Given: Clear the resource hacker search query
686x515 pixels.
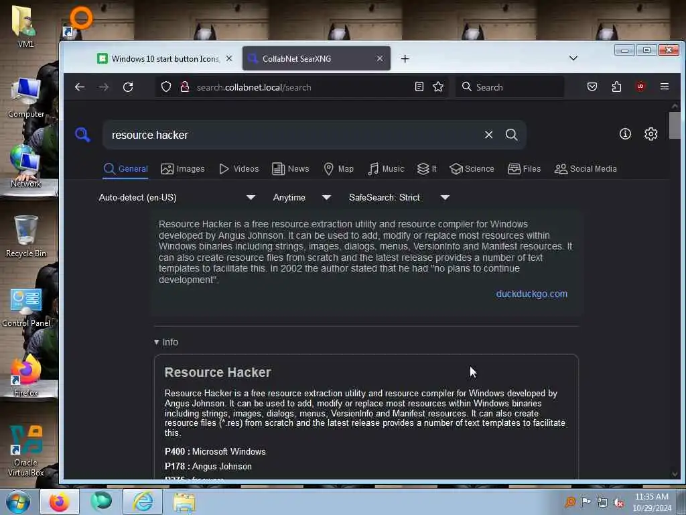Looking at the screenshot, I should (x=488, y=135).
